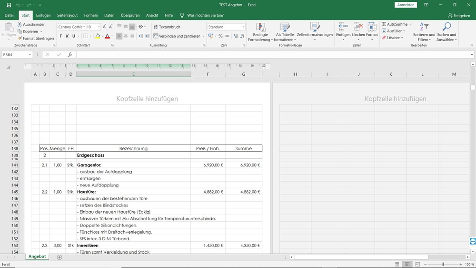This screenshot has width=476, height=268.
Task: Expand the Standard number format dropdown
Action: point(243,27)
